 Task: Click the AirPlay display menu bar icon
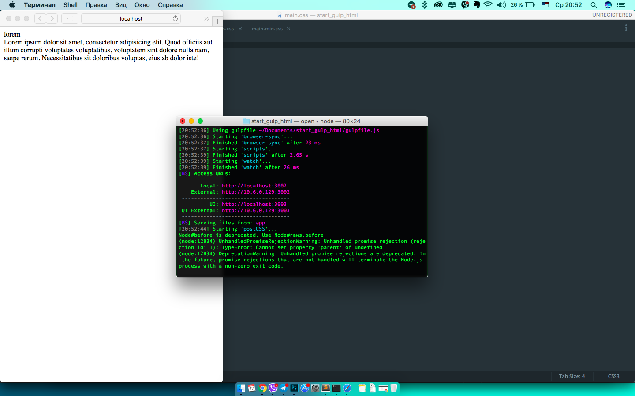[452, 5]
